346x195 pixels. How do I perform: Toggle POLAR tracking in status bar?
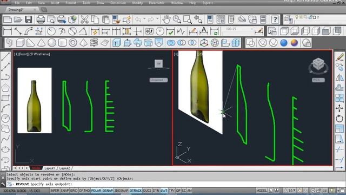(96, 191)
